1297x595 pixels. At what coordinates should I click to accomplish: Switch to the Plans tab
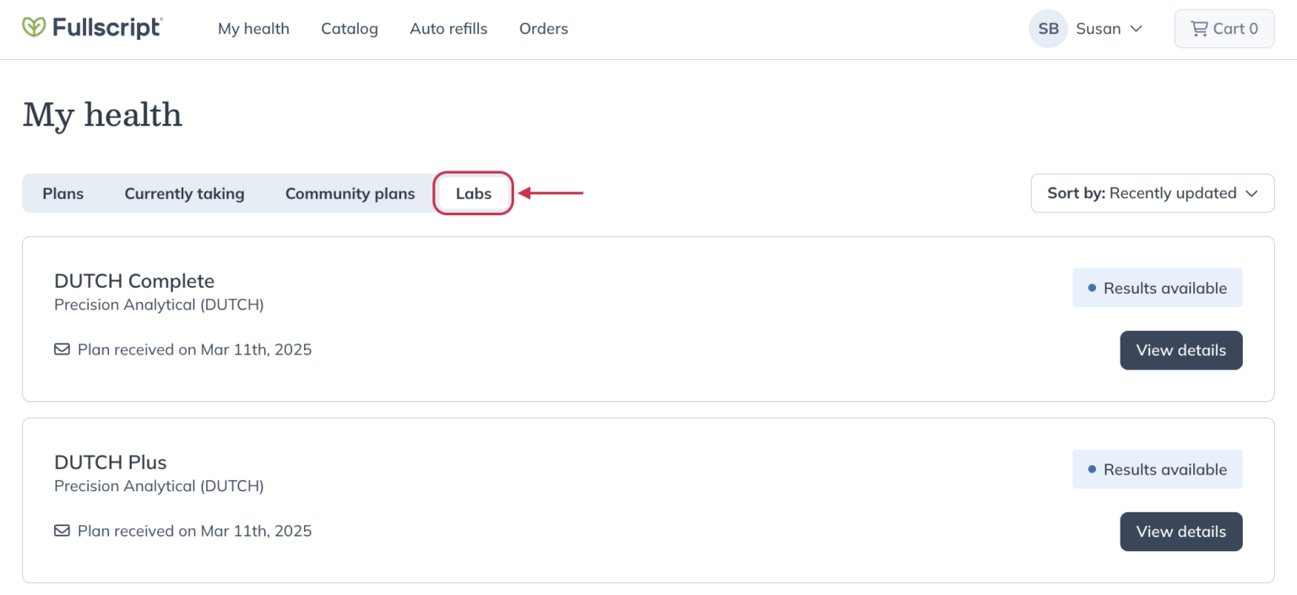point(62,193)
